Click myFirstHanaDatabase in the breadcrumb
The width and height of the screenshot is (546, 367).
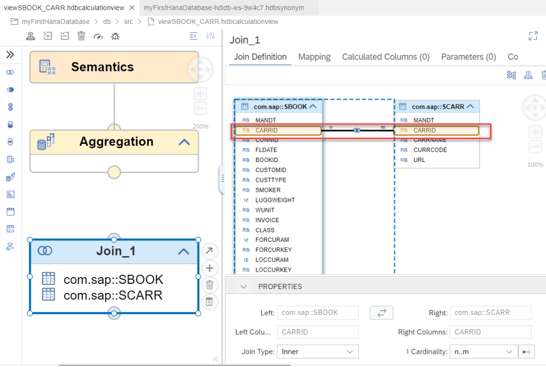coord(56,22)
